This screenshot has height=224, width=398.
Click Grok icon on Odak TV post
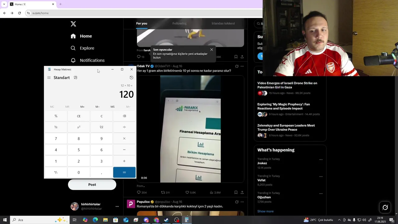pos(237,66)
